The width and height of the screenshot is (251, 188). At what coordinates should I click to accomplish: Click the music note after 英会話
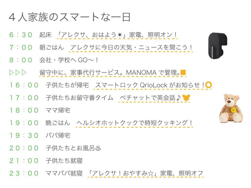[x=178, y=98]
